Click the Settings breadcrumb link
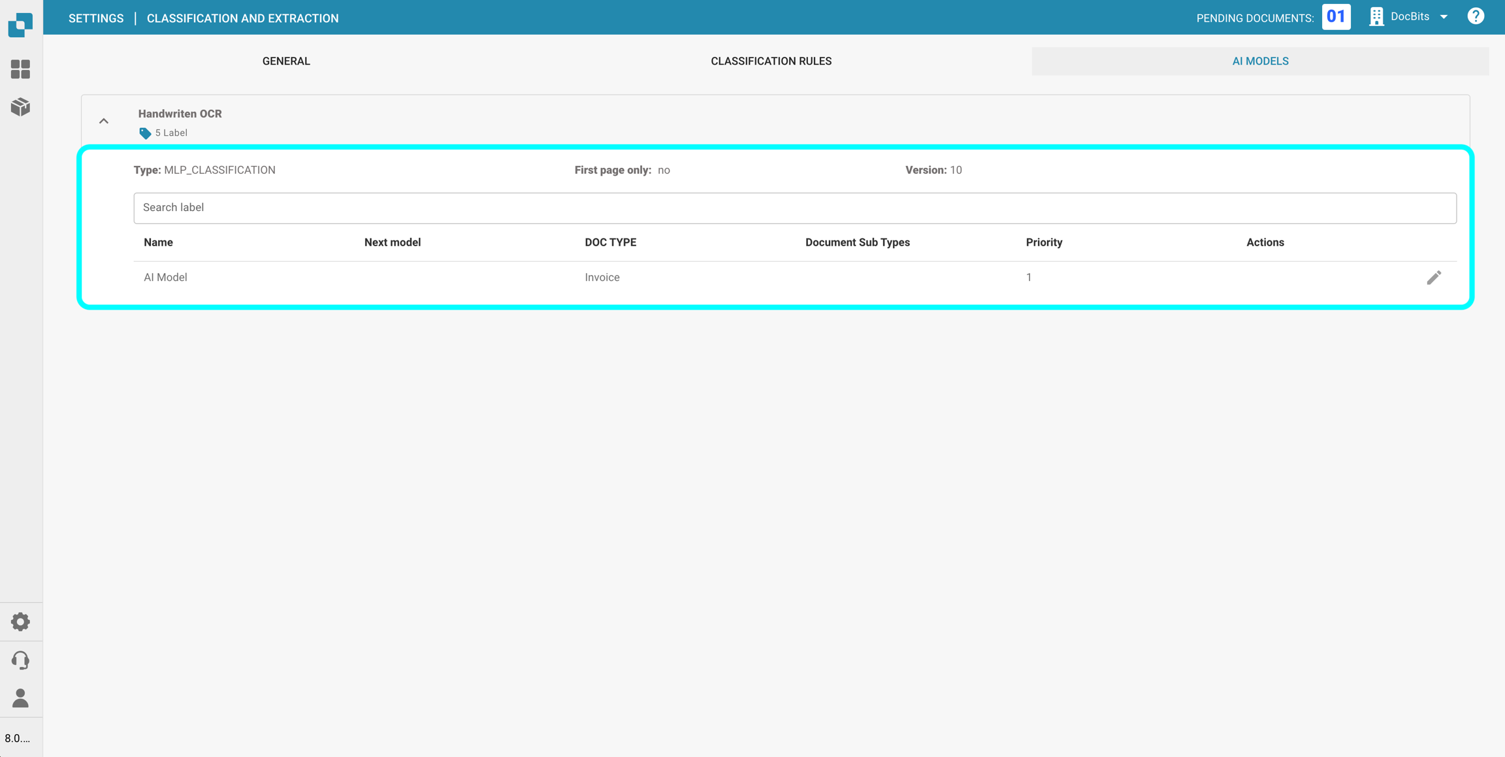 (96, 18)
